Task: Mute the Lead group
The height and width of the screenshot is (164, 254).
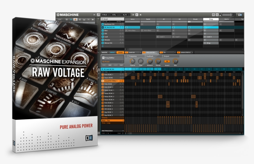Action: click(120, 37)
